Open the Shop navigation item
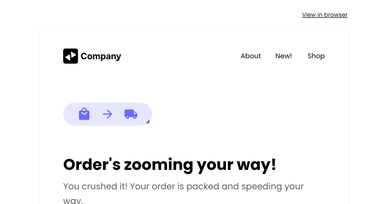 tap(316, 56)
